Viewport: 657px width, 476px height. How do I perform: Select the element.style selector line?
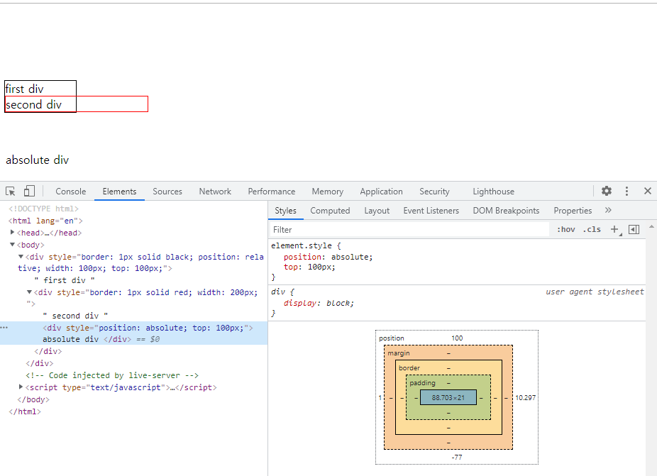306,245
